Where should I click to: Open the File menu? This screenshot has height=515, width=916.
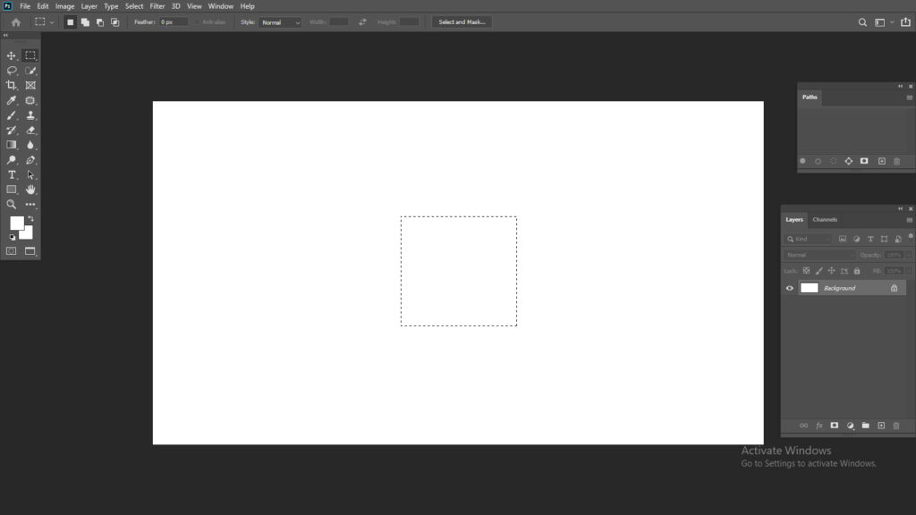tap(25, 6)
